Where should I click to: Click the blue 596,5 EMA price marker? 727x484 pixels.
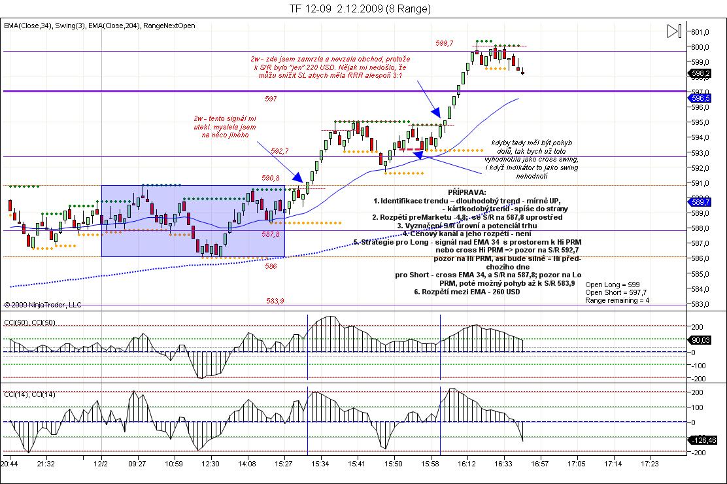tap(700, 98)
